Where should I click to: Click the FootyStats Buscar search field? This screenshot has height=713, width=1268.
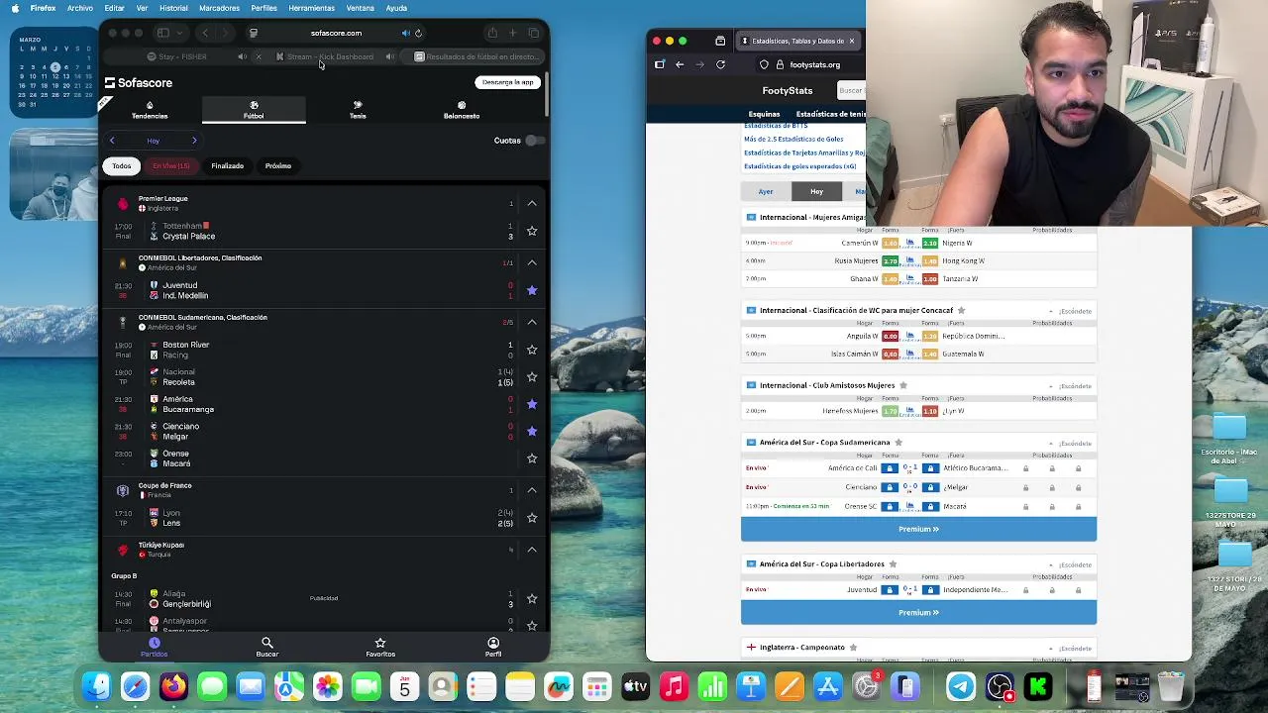[851, 90]
